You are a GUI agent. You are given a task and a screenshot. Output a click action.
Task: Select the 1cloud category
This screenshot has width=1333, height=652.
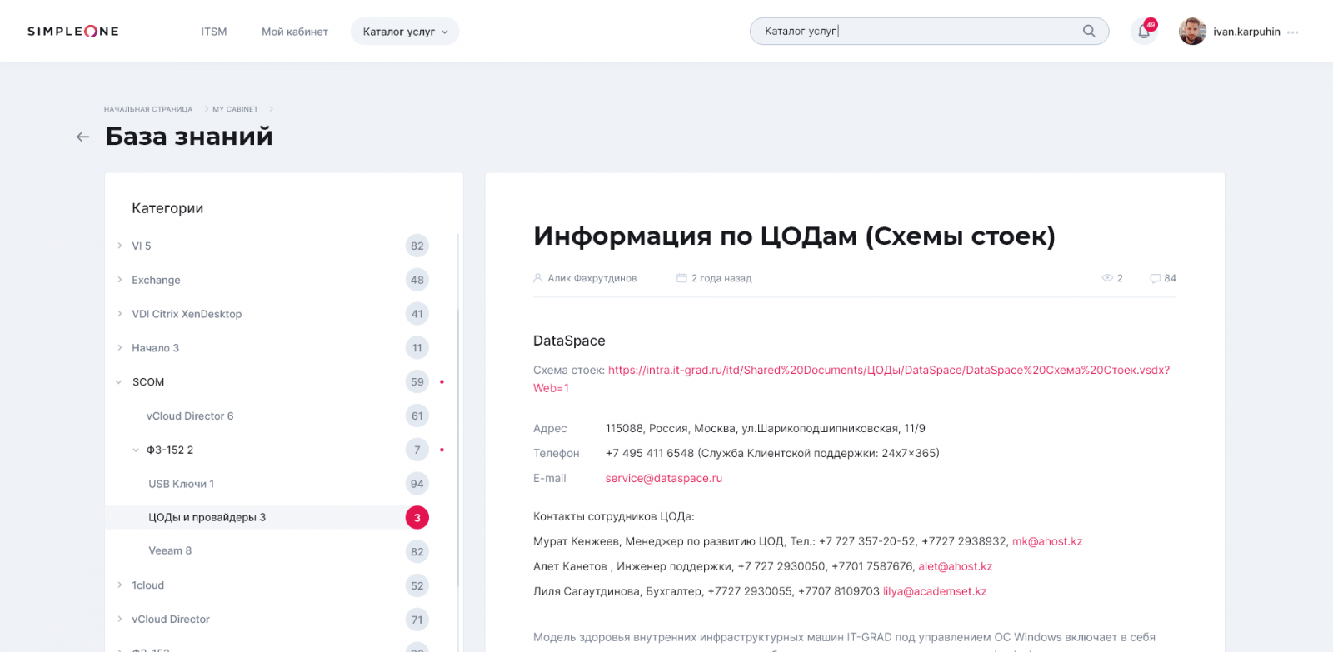pyautogui.click(x=147, y=585)
